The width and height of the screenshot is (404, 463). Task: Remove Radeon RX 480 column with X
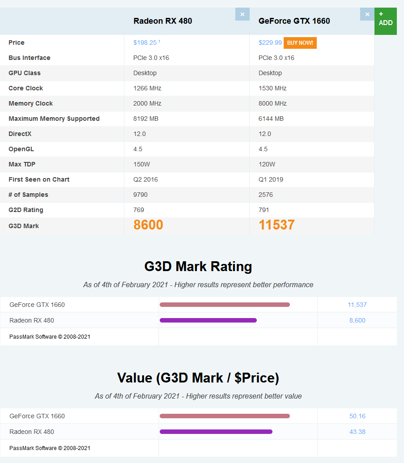242,14
